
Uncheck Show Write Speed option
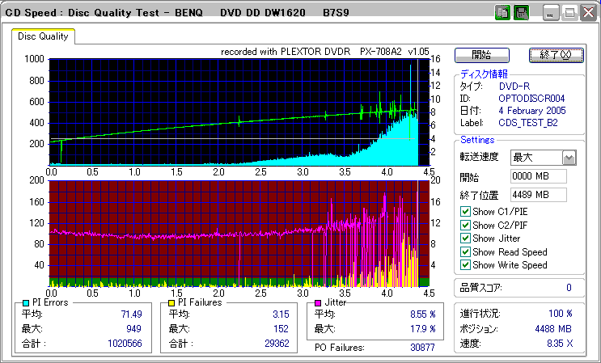pyautogui.click(x=465, y=265)
